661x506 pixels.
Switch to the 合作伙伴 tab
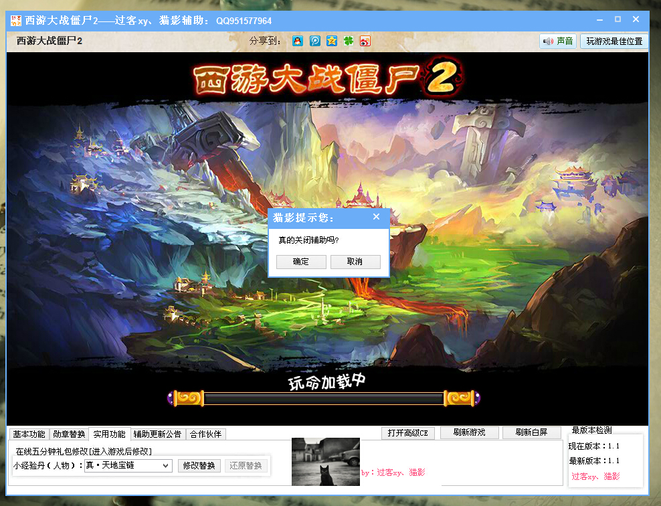click(x=205, y=434)
